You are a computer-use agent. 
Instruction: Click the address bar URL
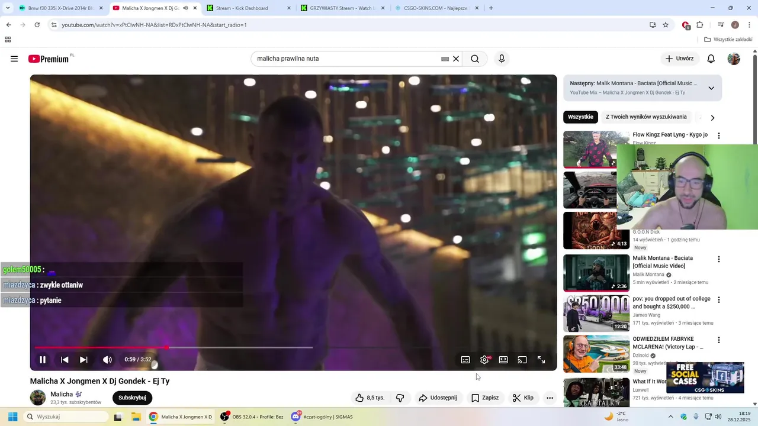click(x=154, y=25)
